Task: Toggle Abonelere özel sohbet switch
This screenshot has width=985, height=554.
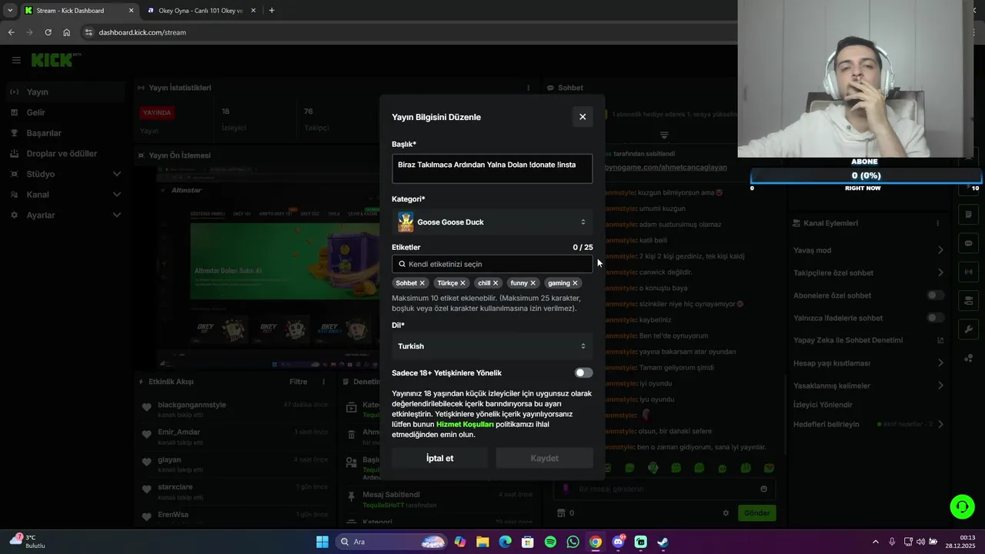Action: (x=935, y=295)
